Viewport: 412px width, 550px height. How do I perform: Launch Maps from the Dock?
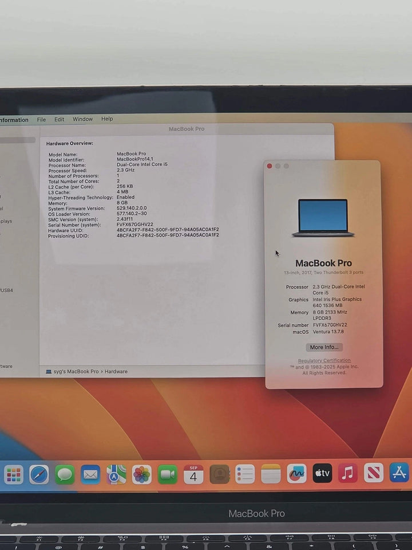[116, 474]
